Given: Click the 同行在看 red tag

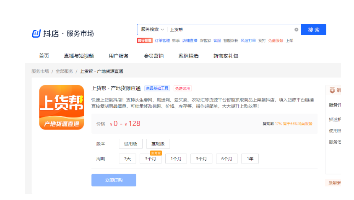Looking at the screenshot, I should [x=145, y=41].
